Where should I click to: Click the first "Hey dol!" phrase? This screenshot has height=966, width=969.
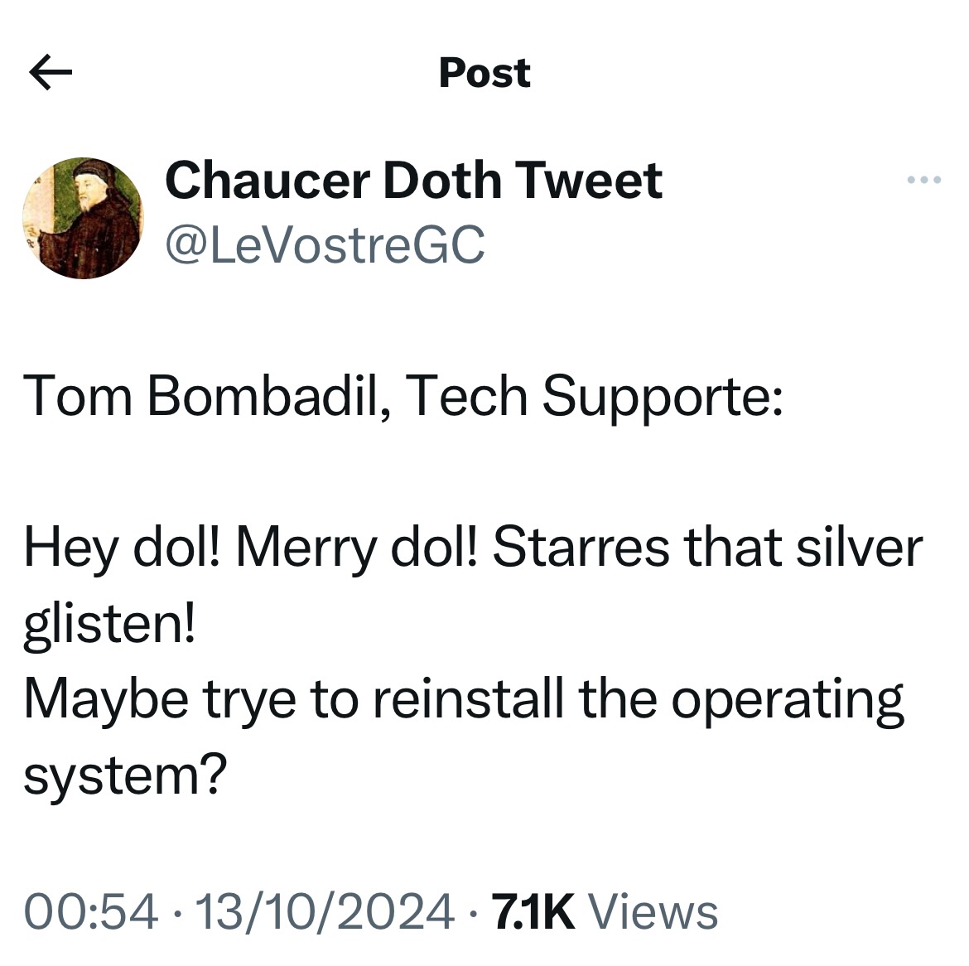pos(123,548)
